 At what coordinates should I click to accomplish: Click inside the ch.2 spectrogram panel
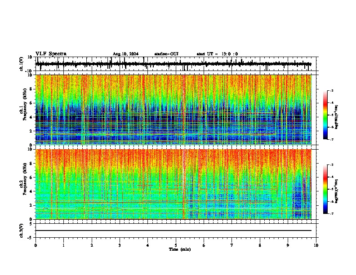point(174,184)
